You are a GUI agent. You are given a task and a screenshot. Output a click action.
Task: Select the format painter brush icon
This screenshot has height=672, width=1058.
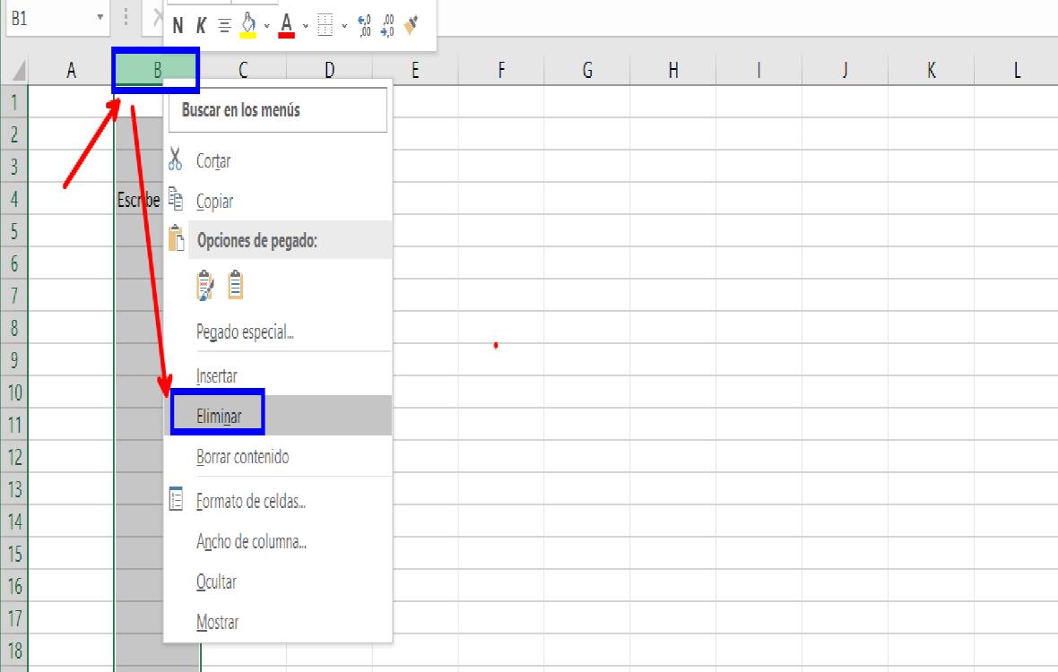412,23
